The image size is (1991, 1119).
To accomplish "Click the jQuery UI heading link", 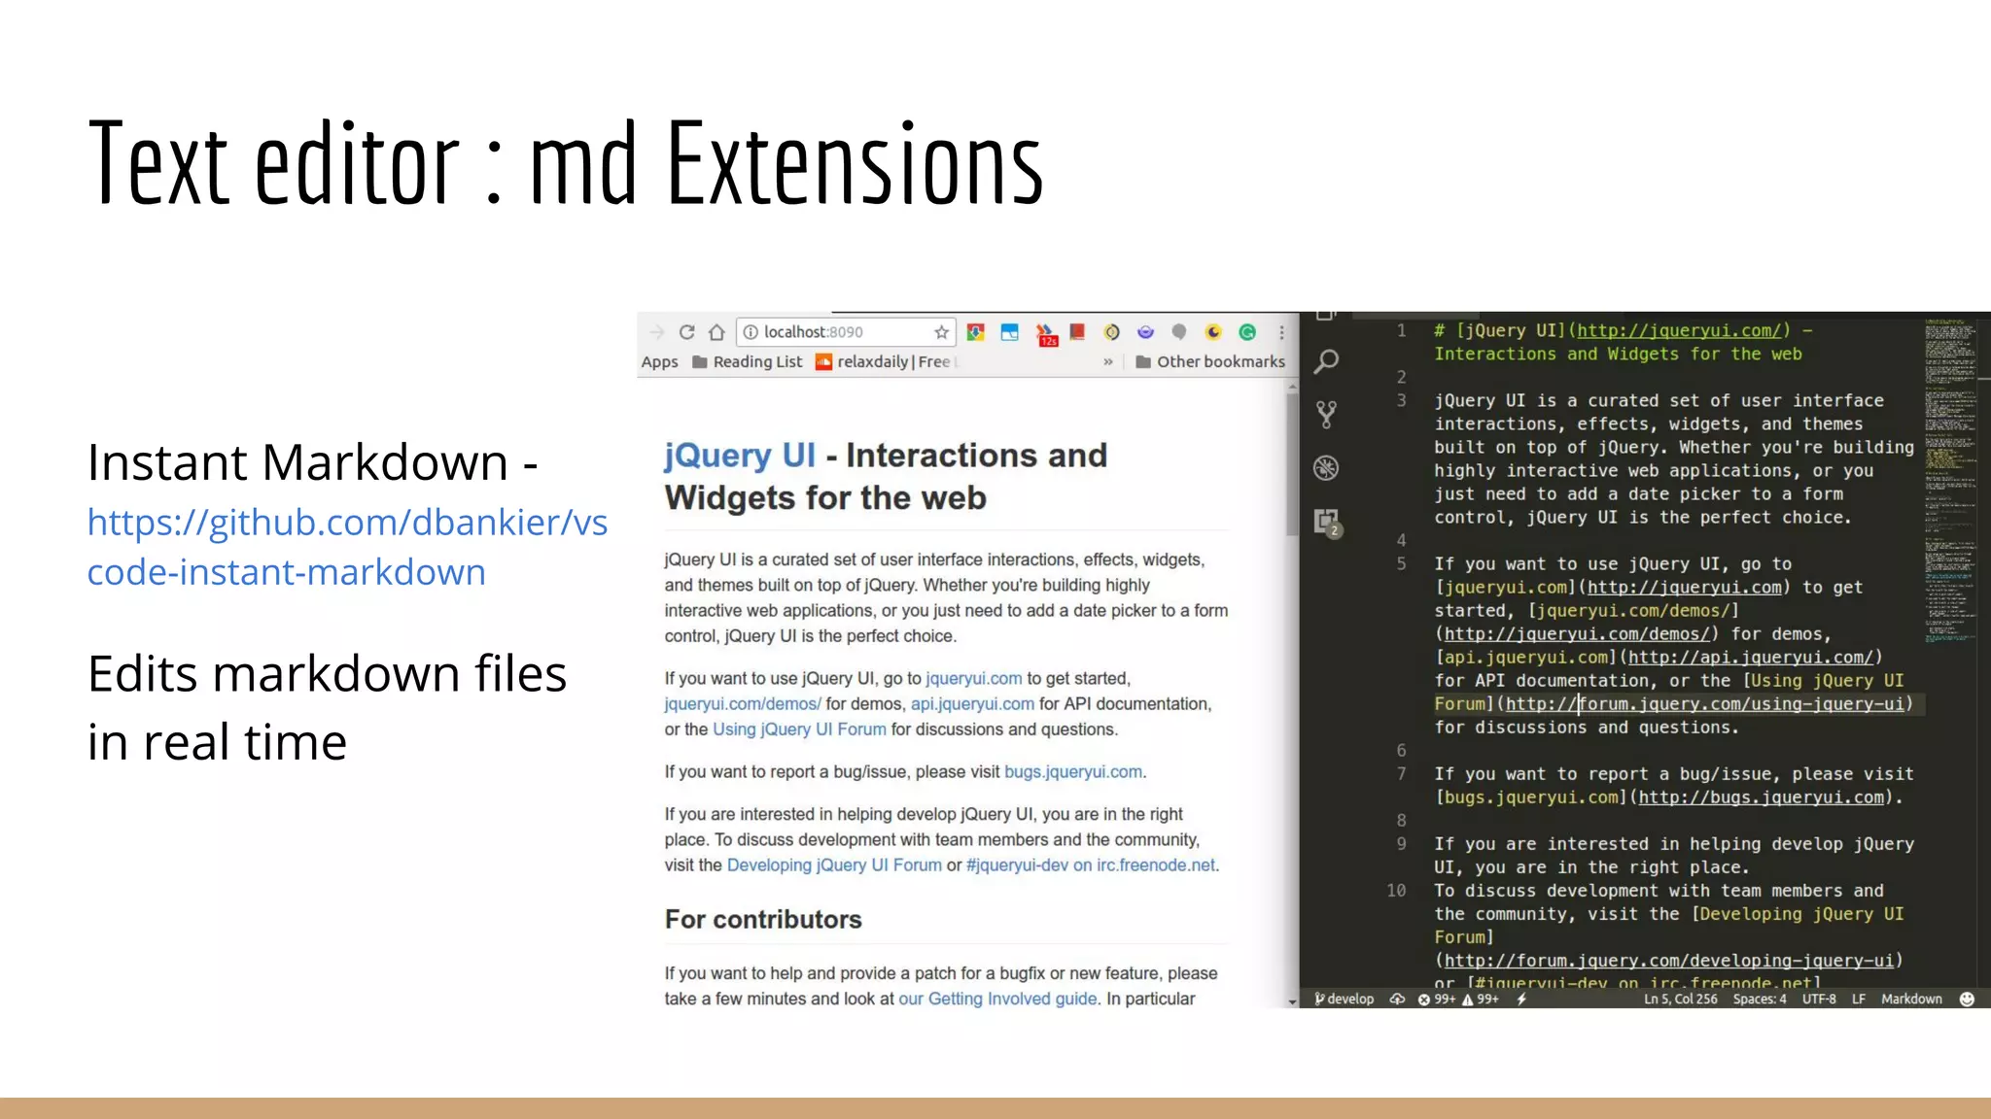I will (x=740, y=455).
